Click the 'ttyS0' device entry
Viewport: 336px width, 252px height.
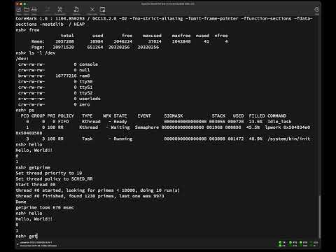pyautogui.click(x=86, y=81)
